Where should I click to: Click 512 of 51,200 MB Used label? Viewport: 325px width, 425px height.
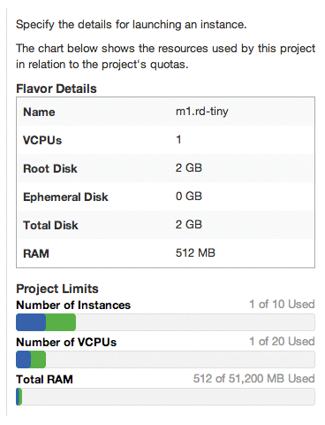(254, 378)
